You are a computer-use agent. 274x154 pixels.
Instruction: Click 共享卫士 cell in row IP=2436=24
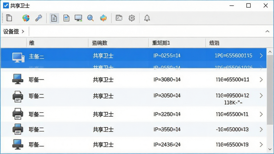click(103, 145)
